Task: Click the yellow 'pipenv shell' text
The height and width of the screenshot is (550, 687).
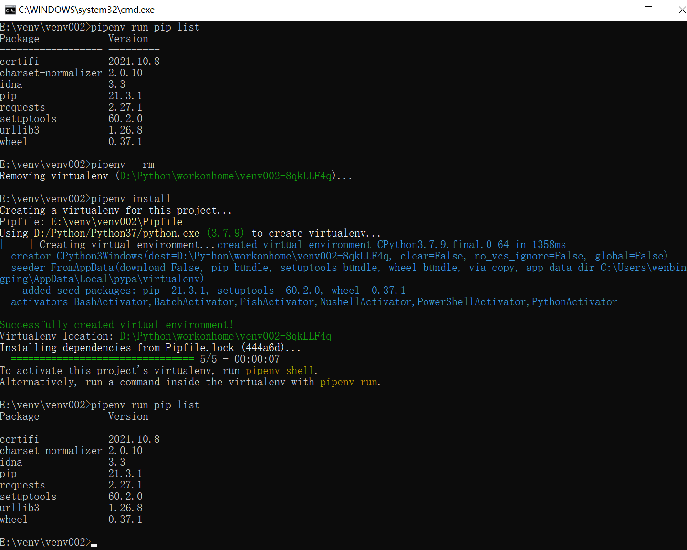Action: 280,371
